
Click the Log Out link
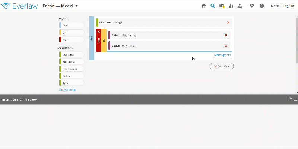point(289,6)
